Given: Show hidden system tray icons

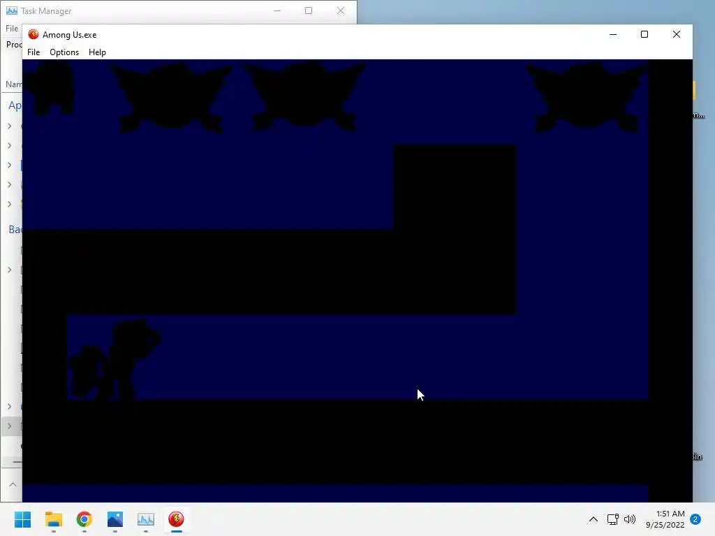Looking at the screenshot, I should [594, 519].
